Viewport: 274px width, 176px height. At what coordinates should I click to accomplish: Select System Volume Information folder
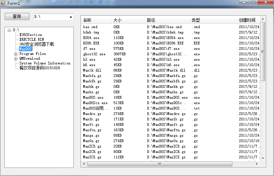tap(45, 63)
